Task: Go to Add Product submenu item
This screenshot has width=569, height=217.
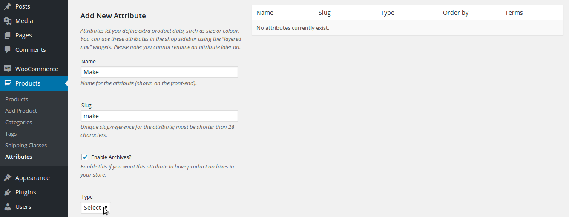Action: 21,111
